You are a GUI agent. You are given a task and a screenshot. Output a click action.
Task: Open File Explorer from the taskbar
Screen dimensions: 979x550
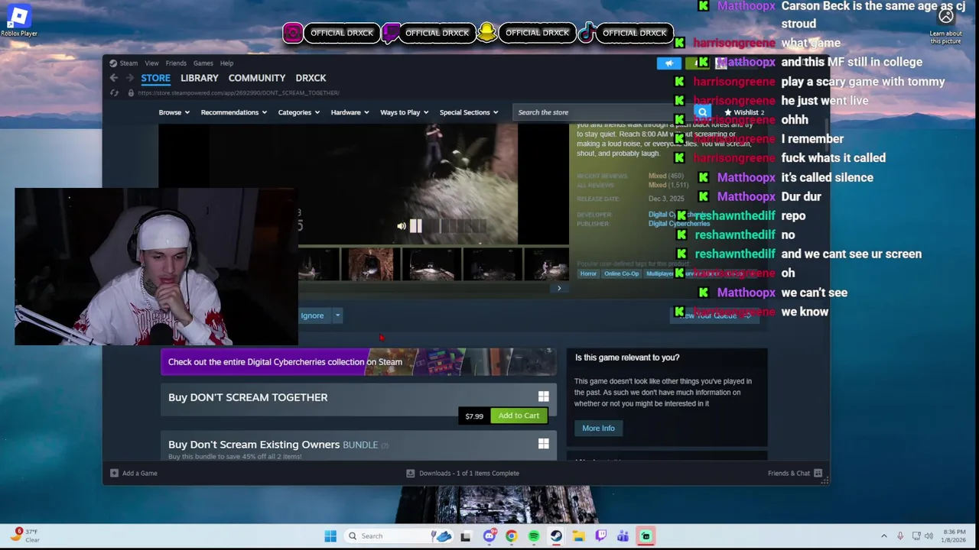[578, 536]
